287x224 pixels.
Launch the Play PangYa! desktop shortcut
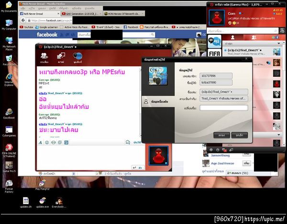pos(42,184)
